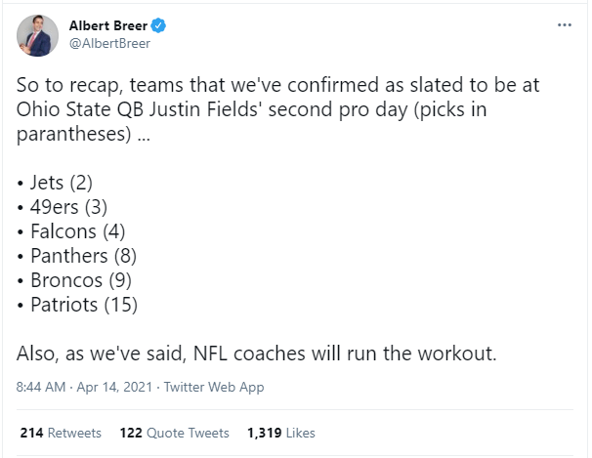Show the 1,319 Likes list
Image resolution: width=592 pixels, height=458 pixels.
[280, 433]
